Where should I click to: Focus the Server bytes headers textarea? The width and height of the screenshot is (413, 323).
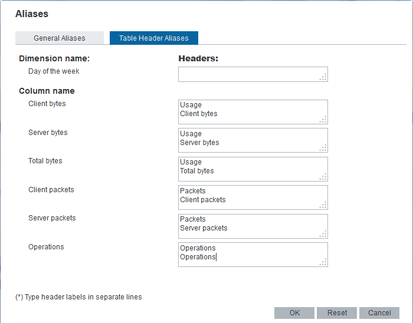pyautogui.click(x=253, y=140)
